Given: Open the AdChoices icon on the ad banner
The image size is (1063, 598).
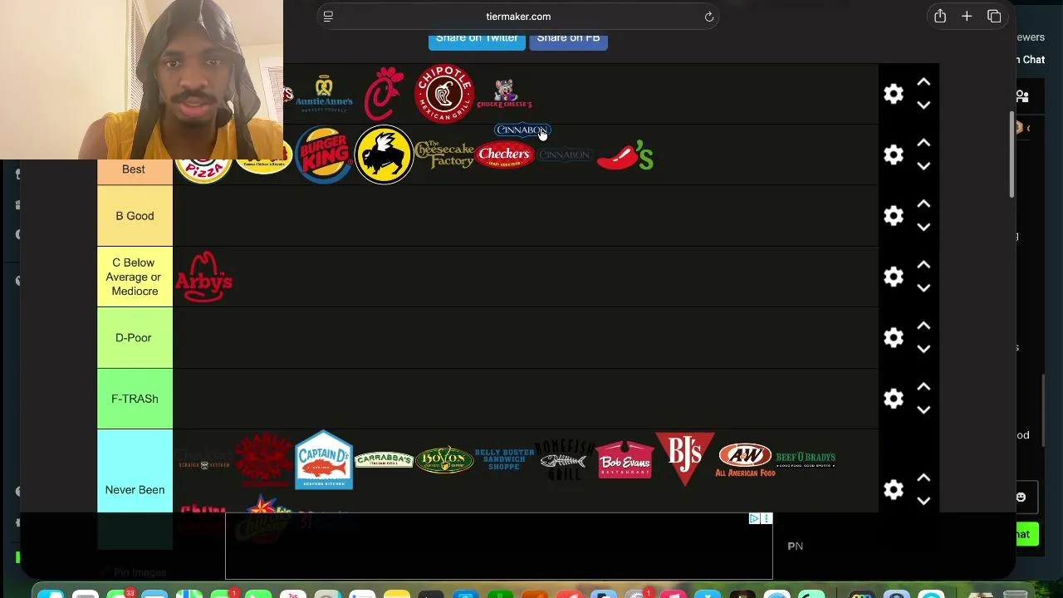Looking at the screenshot, I should pyautogui.click(x=754, y=518).
